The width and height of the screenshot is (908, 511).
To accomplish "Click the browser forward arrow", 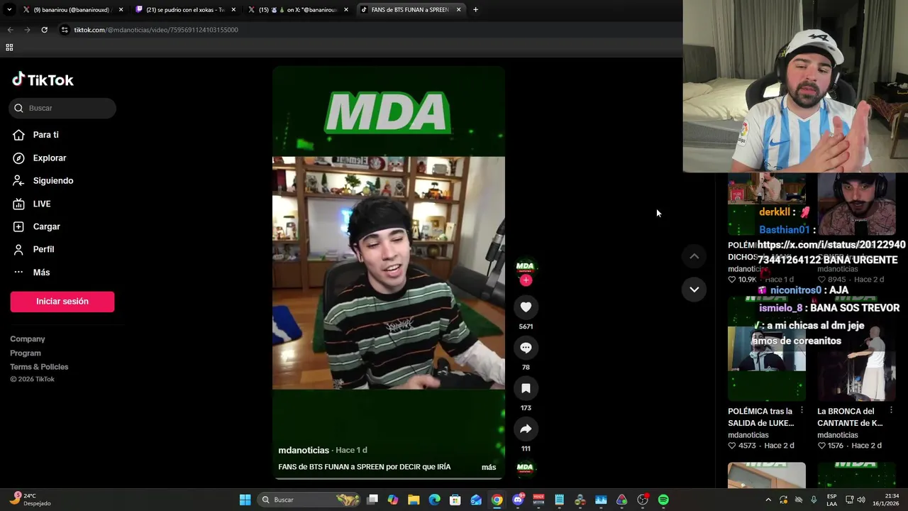I will (x=27, y=30).
